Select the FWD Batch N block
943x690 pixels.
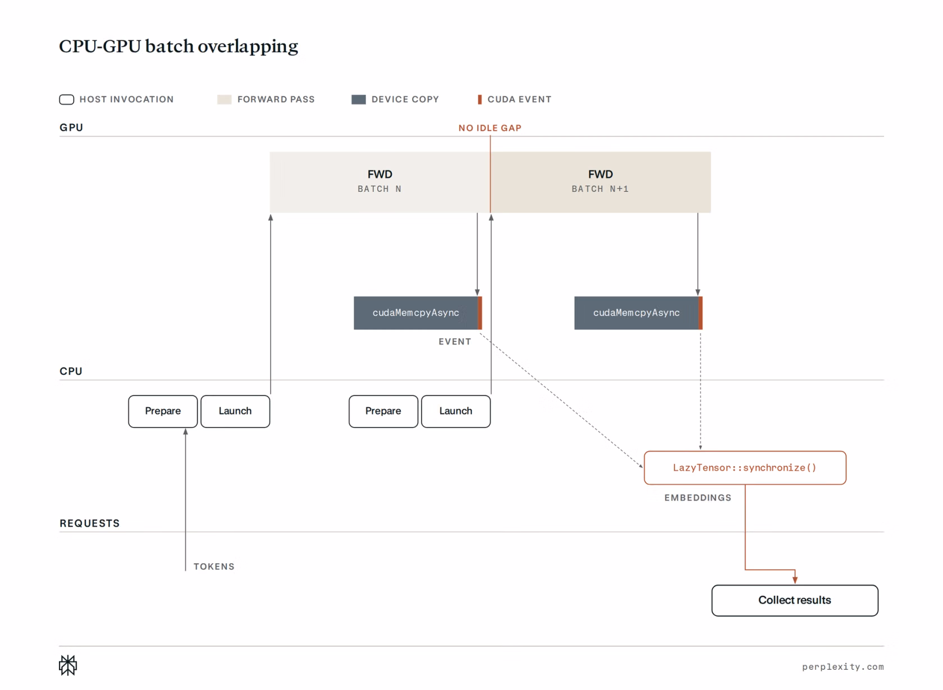pos(380,182)
